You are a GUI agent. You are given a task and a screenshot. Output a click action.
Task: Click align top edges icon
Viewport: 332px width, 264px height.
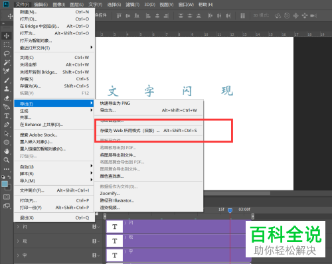(119, 16)
